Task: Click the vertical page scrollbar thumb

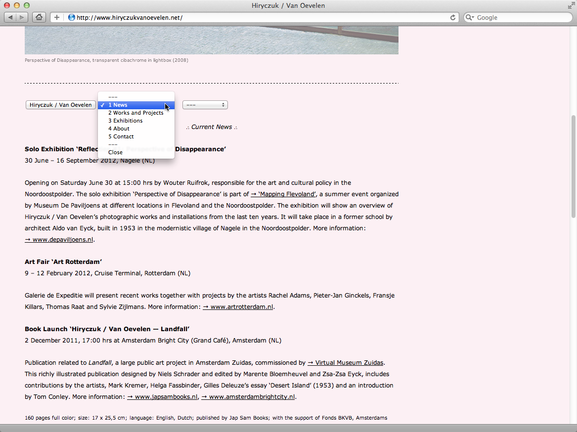Action: point(573,166)
